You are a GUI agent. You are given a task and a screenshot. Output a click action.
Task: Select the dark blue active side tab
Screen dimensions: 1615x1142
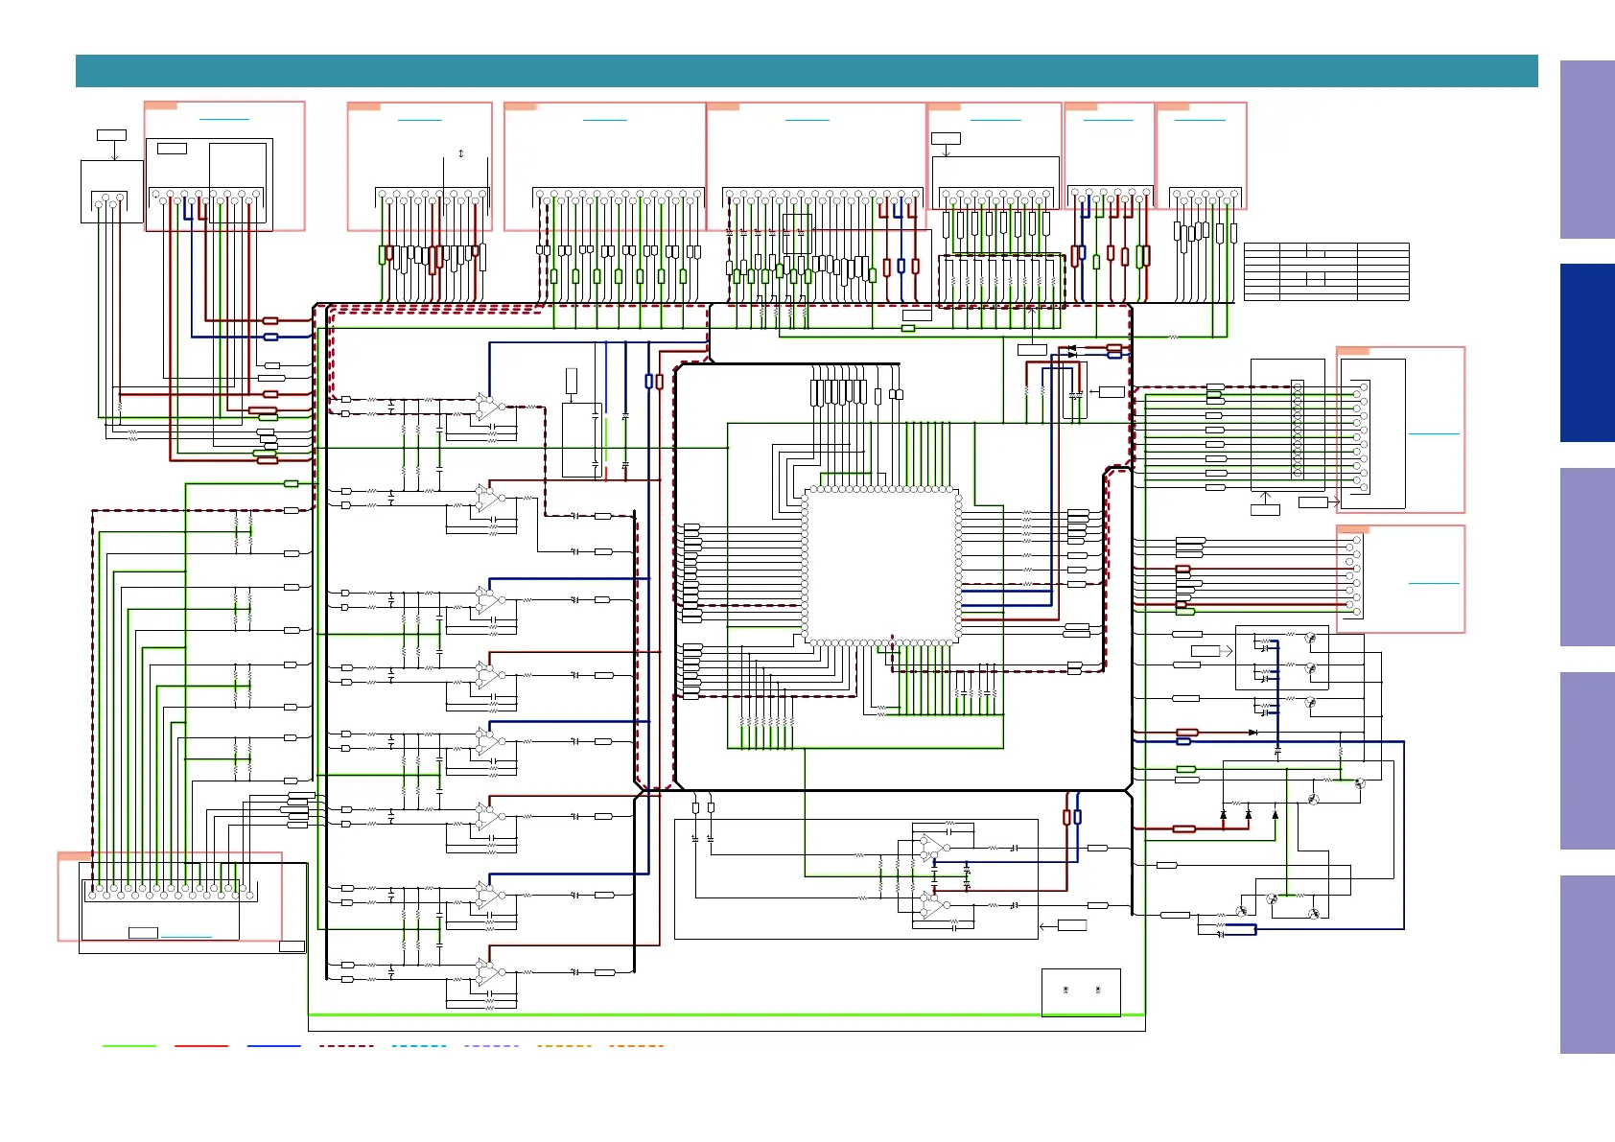tap(1587, 353)
